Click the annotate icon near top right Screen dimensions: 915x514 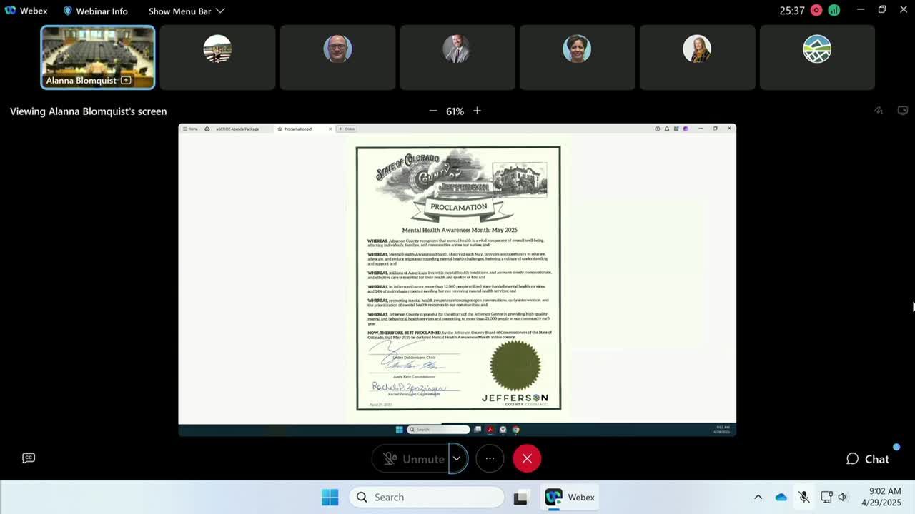click(x=879, y=111)
